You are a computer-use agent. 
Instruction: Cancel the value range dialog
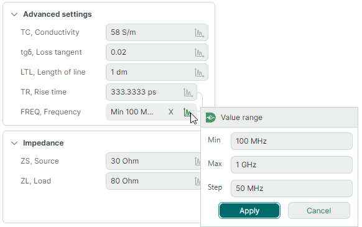click(x=319, y=211)
